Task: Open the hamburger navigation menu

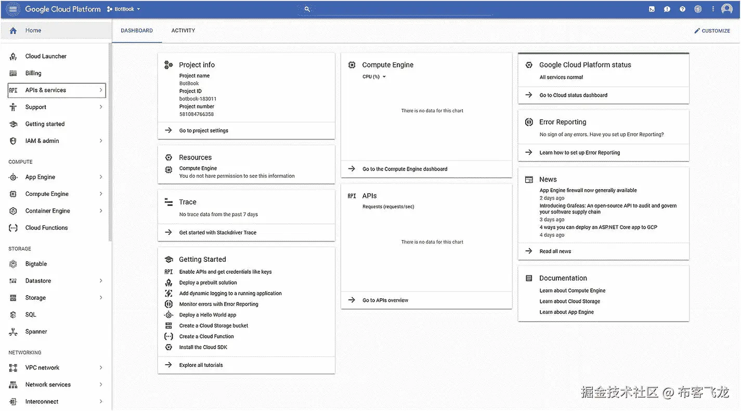Action: click(x=13, y=9)
